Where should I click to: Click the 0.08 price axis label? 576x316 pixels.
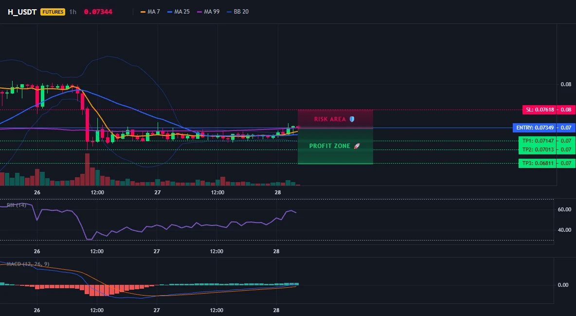566,84
